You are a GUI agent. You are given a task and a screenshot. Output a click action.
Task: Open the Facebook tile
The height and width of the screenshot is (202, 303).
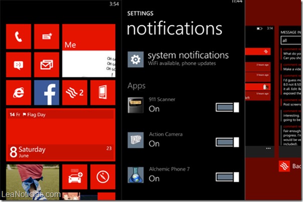(x=47, y=93)
